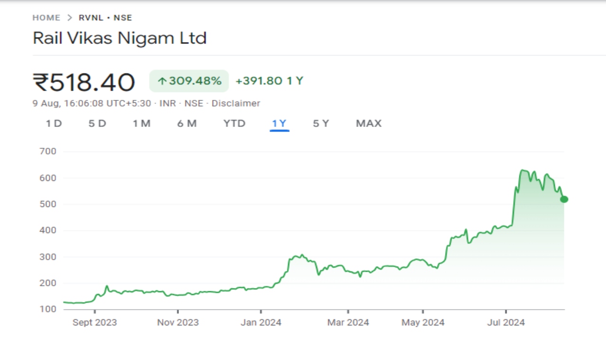Select the 1 Y time range tab
Screen dimensions: 606x341
[x=279, y=124]
